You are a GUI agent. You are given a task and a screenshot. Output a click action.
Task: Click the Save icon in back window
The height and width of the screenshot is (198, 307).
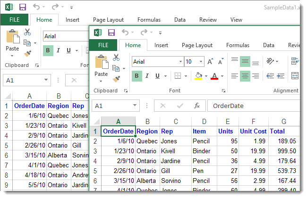pyautogui.click(x=23, y=7)
